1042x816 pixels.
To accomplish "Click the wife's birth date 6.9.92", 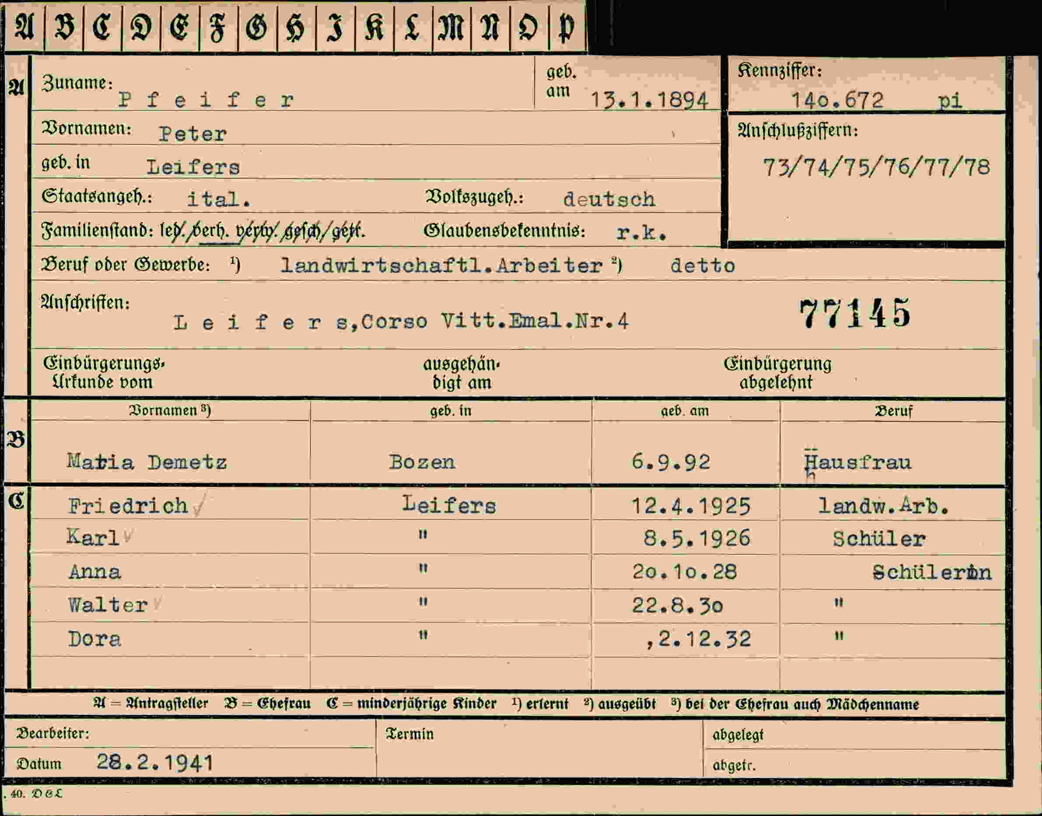I will [671, 462].
